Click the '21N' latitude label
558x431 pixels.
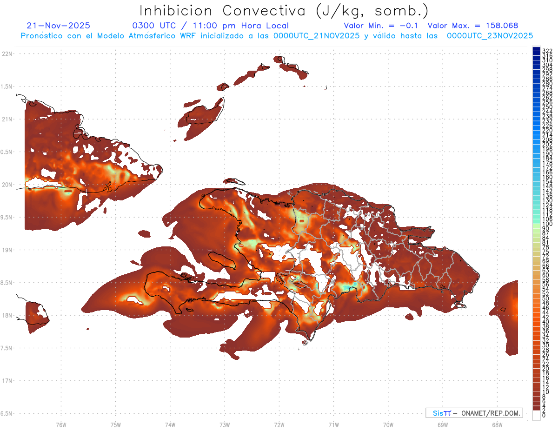(7, 119)
